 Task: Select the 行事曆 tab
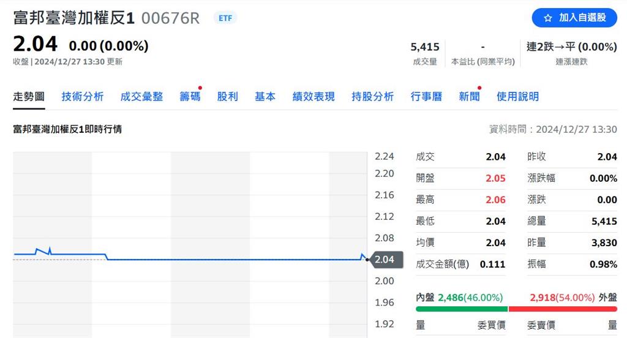point(426,96)
